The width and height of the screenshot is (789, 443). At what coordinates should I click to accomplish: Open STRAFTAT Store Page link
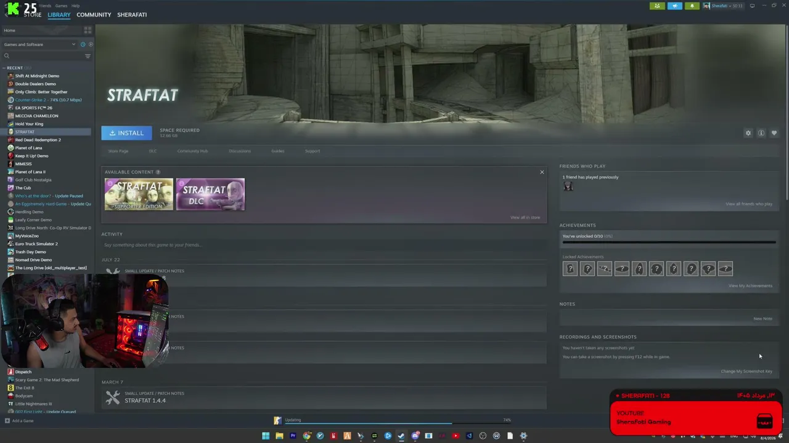[118, 151]
